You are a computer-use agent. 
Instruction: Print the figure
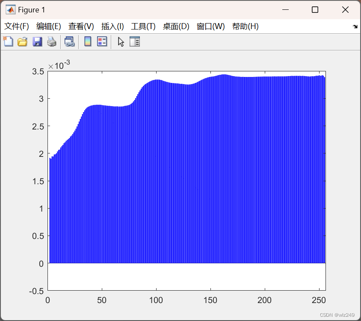pos(51,41)
